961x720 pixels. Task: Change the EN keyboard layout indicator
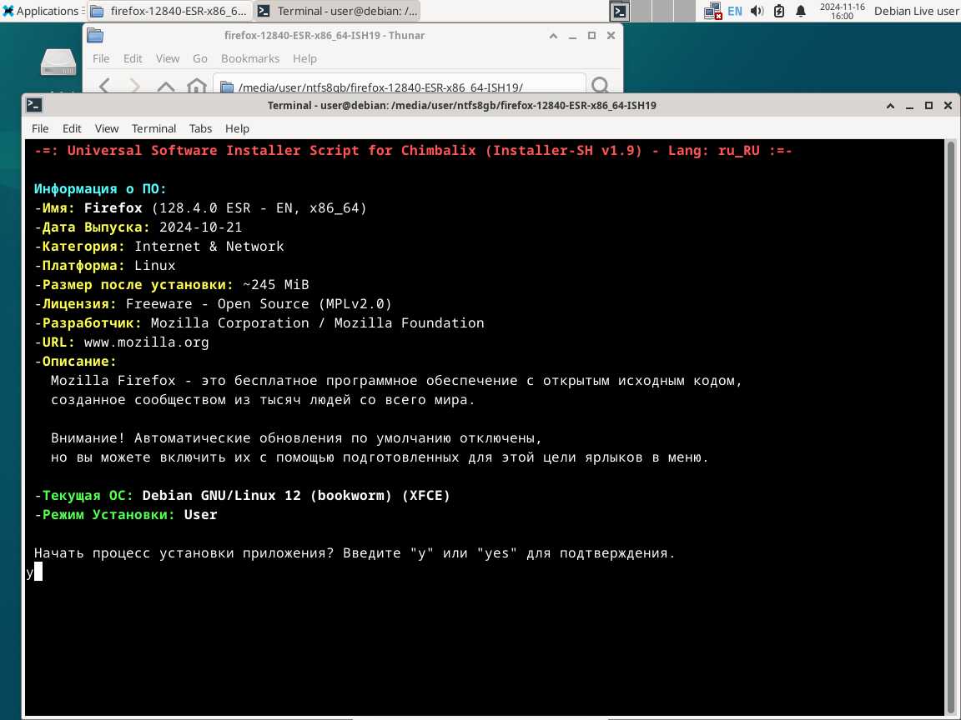[734, 11]
